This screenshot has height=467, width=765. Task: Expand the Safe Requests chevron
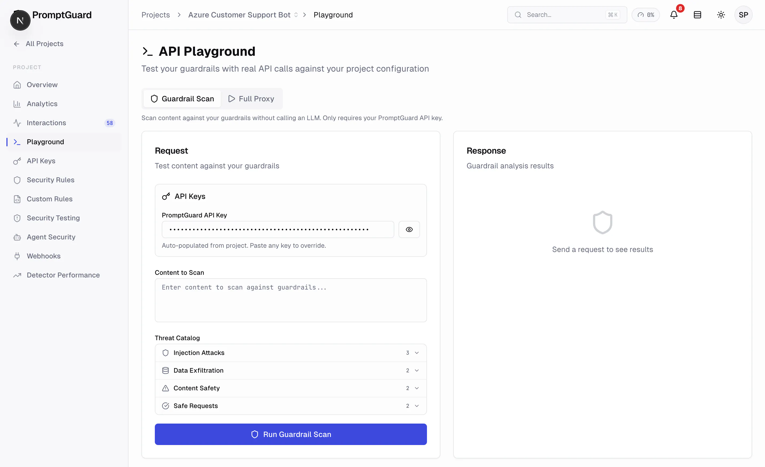click(x=417, y=406)
